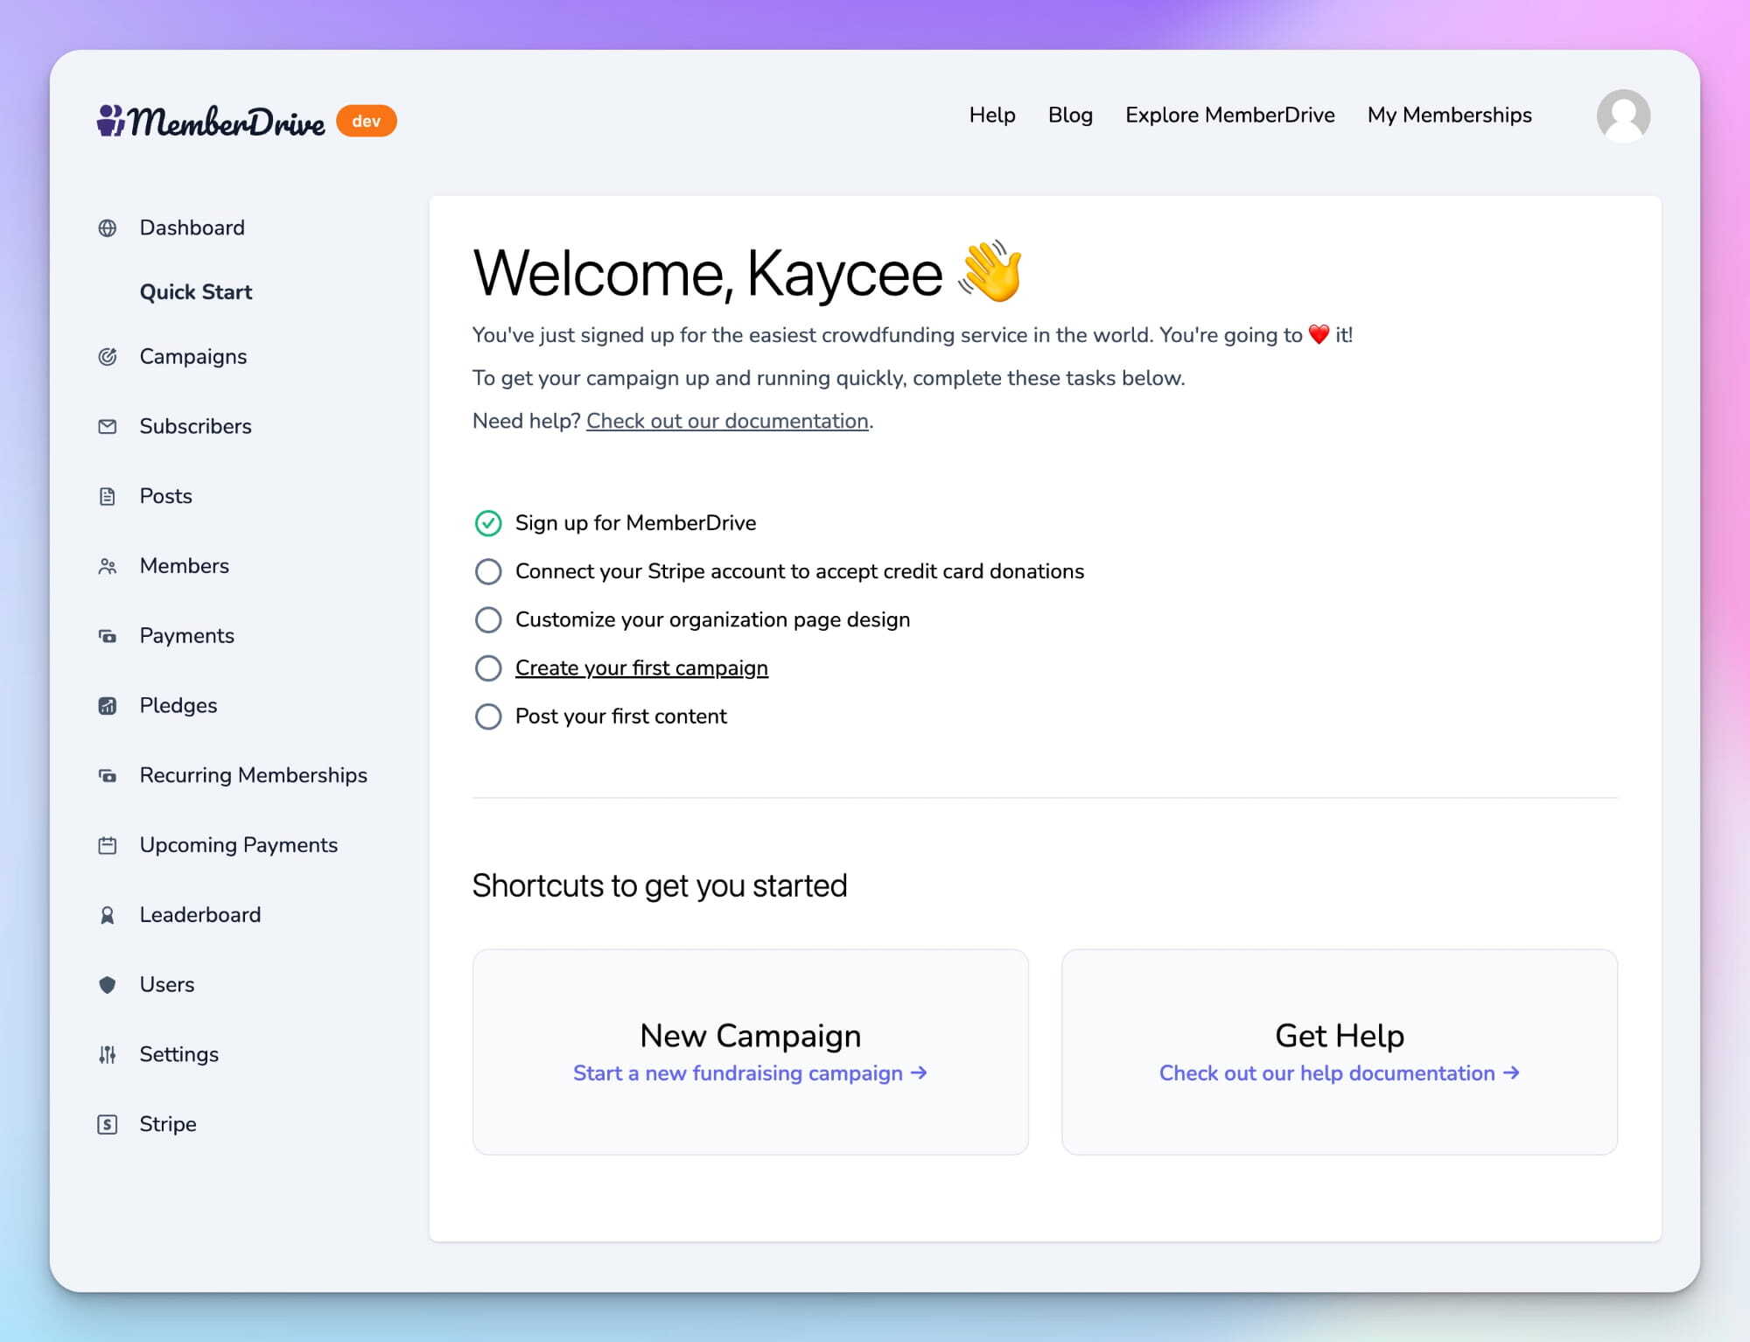Click the Campaigns target icon
This screenshot has height=1342, width=1750.
tap(108, 357)
